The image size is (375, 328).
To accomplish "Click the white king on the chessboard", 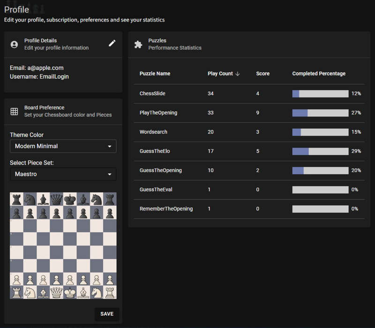I will click(70, 292).
